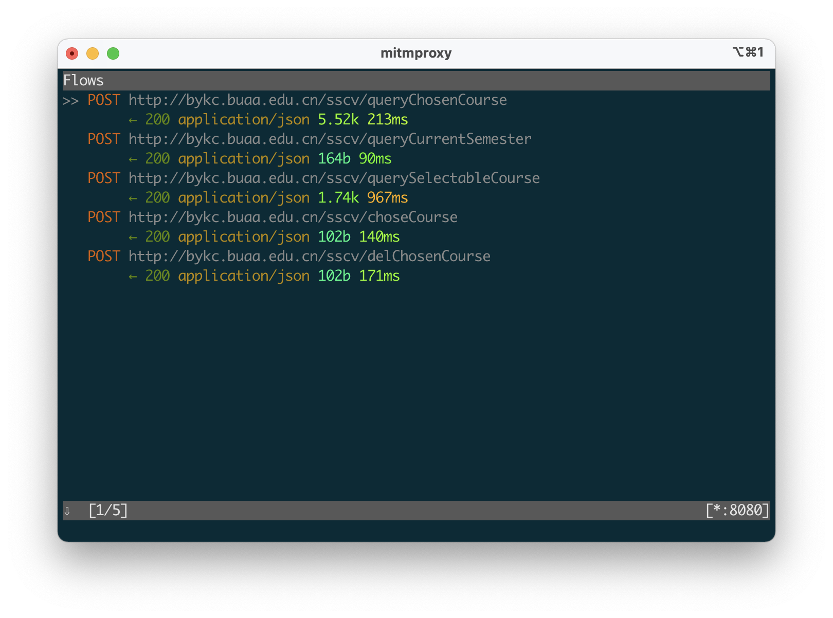Select the delChosenCourse request URL
833x618 pixels.
310,257
